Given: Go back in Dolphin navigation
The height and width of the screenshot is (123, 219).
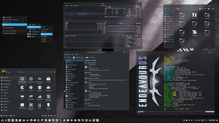Looking at the screenshot, I should (x=165, y=9).
